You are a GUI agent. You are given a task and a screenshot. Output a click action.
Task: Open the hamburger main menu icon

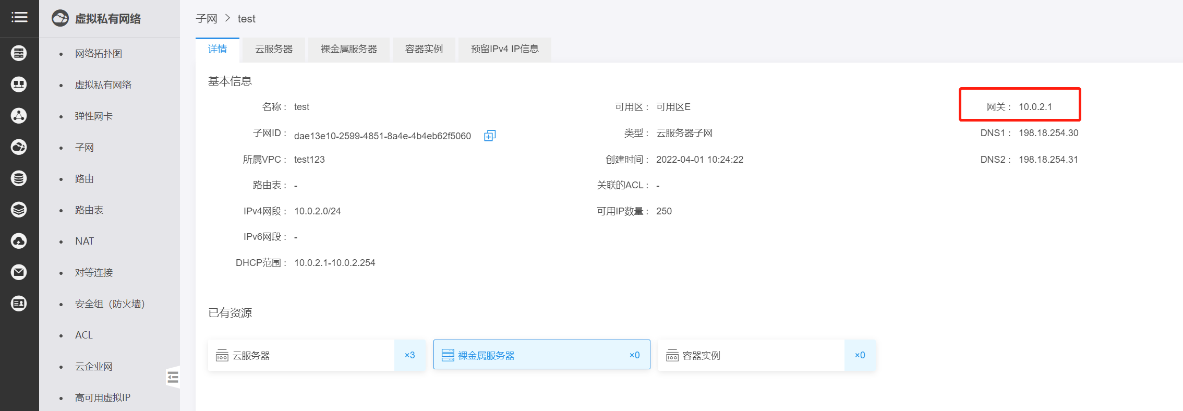[x=19, y=18]
